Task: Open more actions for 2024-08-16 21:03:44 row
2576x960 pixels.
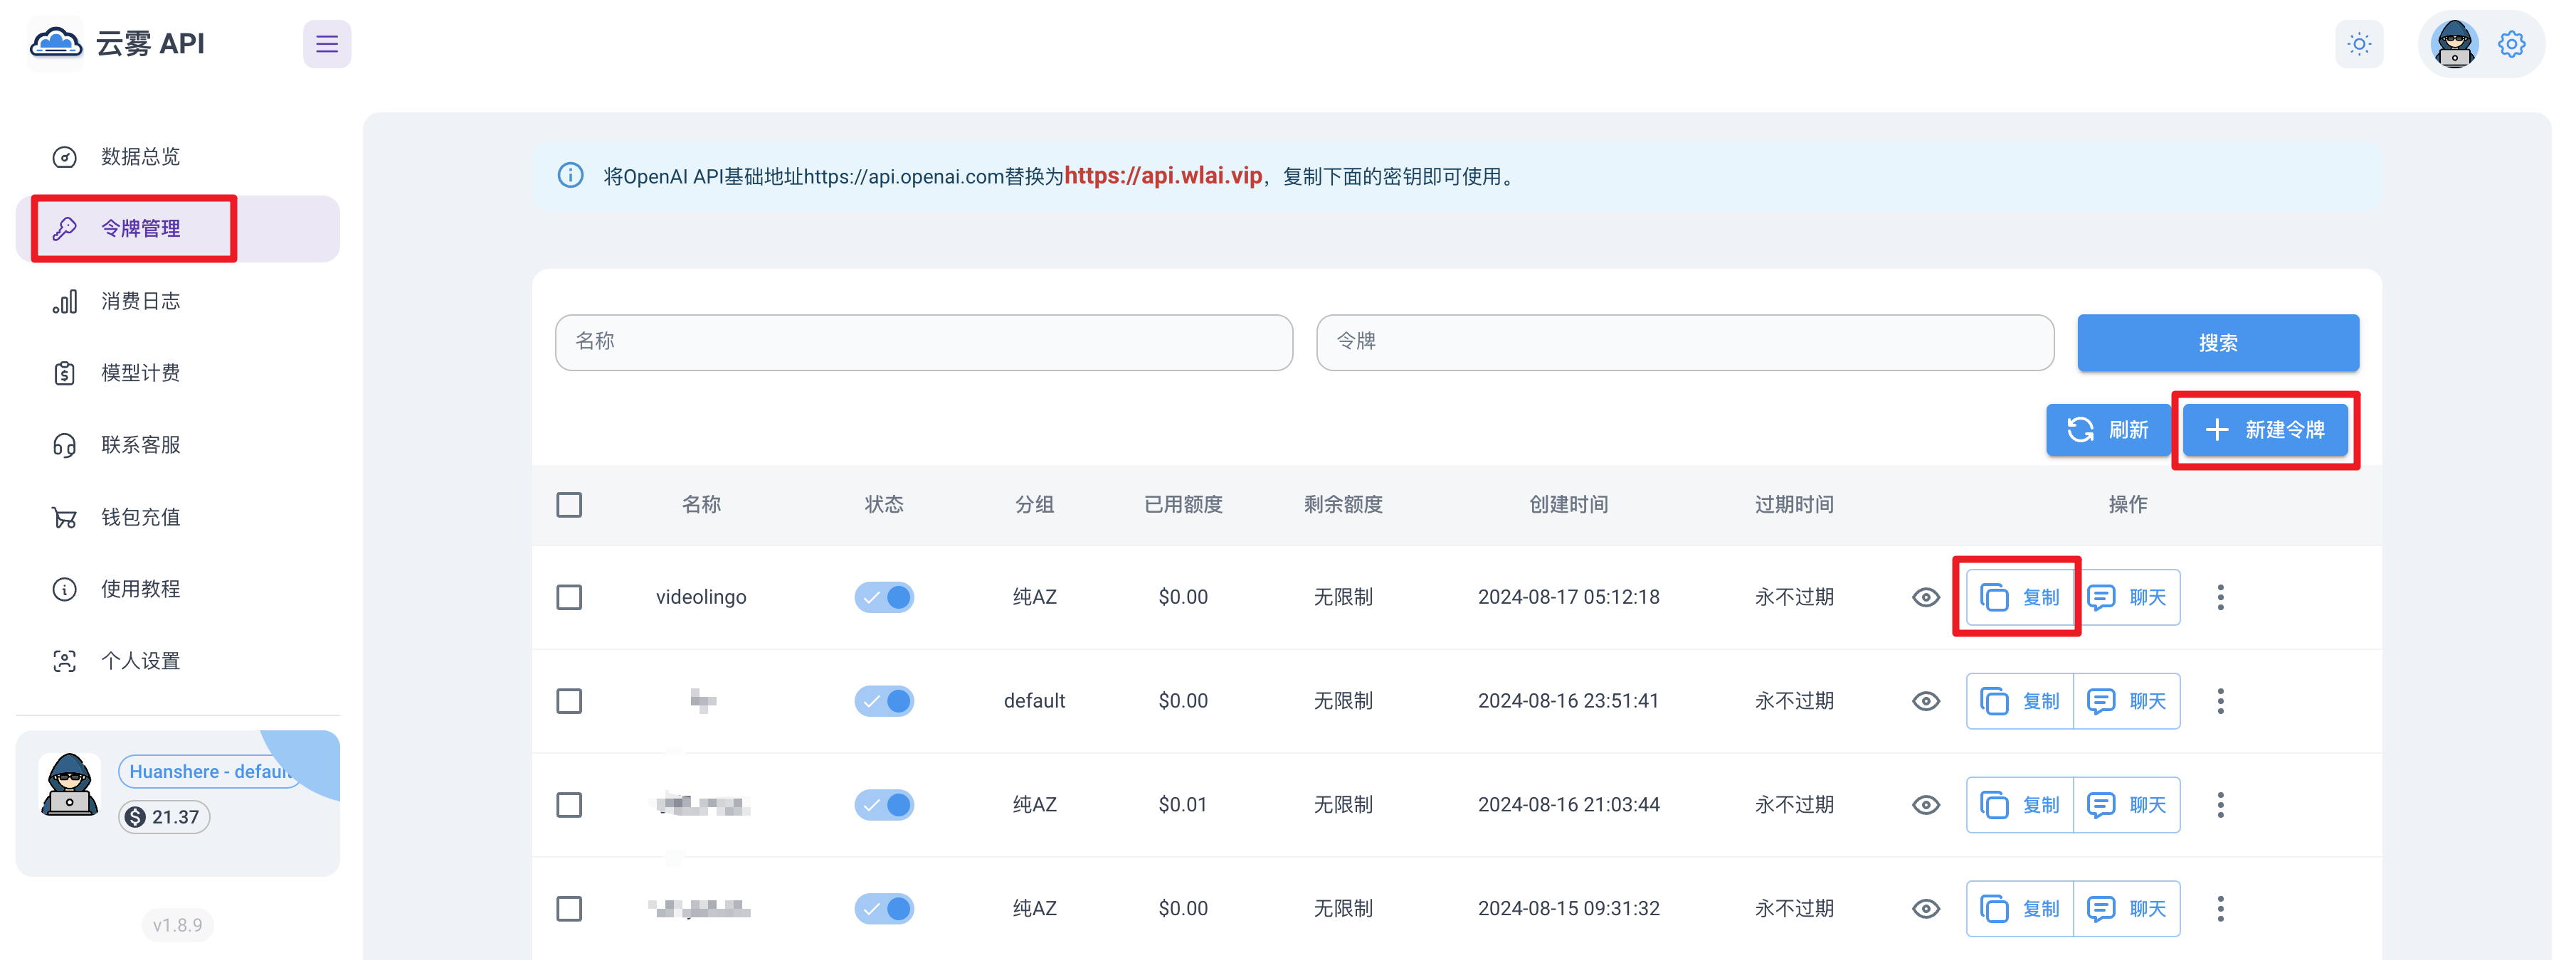Action: (2220, 805)
